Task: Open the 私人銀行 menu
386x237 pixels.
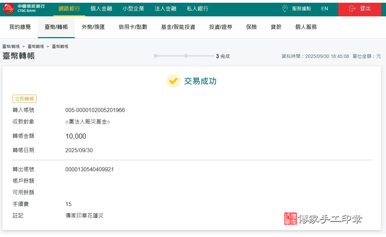Action: [197, 9]
